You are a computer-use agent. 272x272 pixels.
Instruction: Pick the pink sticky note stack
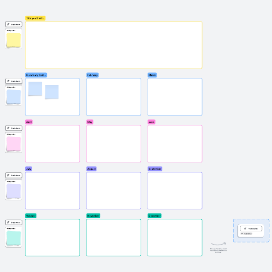coord(14,144)
